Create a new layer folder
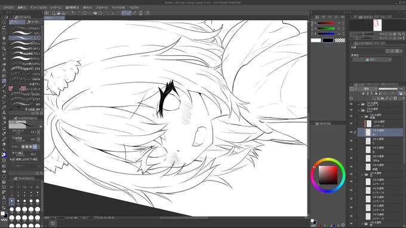406x228 pixels. 383,98
